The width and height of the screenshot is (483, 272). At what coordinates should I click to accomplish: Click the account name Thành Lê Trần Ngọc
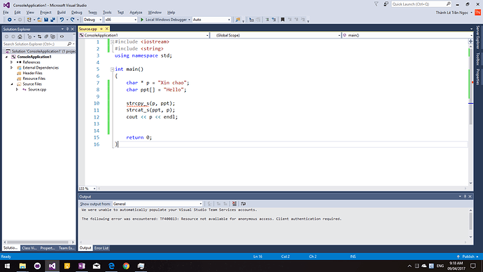pos(452,13)
